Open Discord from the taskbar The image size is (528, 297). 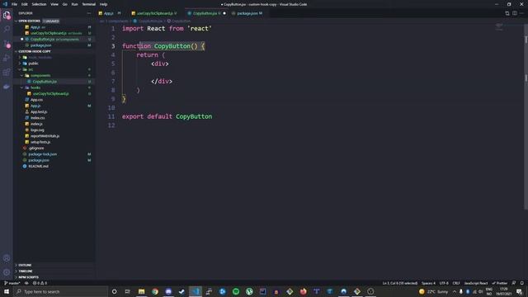tap(168, 291)
